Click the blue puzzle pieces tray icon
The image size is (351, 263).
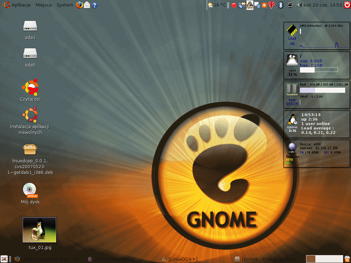click(x=242, y=5)
